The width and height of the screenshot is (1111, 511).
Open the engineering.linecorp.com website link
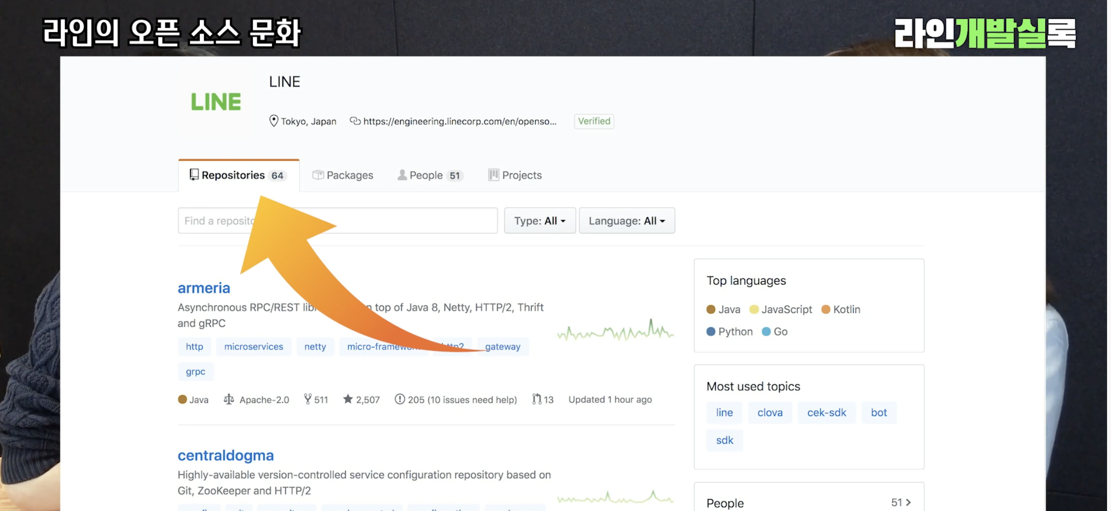460,121
